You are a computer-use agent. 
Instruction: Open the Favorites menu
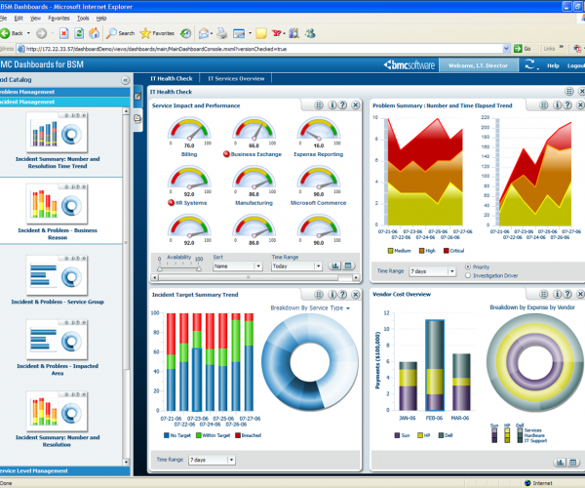(58, 19)
